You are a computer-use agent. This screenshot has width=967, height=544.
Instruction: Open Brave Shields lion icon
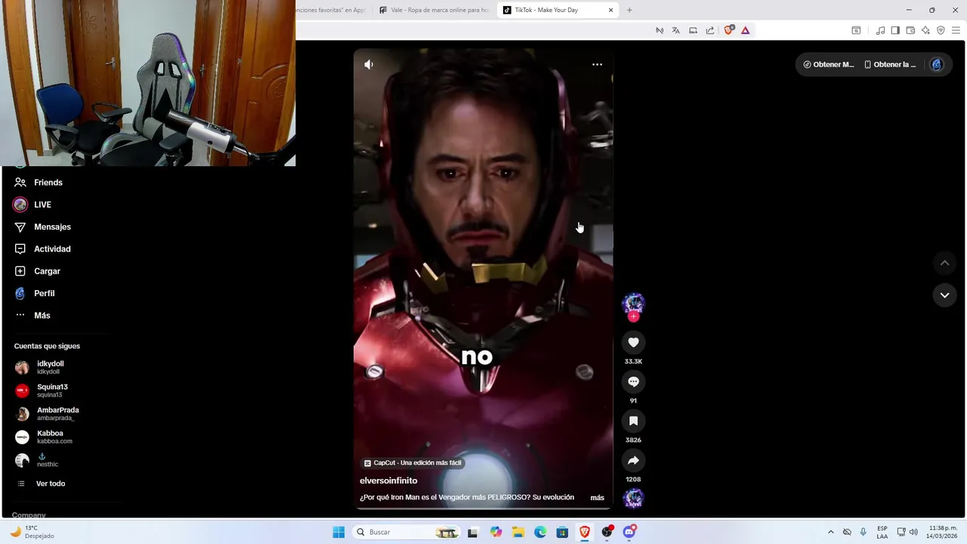[x=728, y=30]
